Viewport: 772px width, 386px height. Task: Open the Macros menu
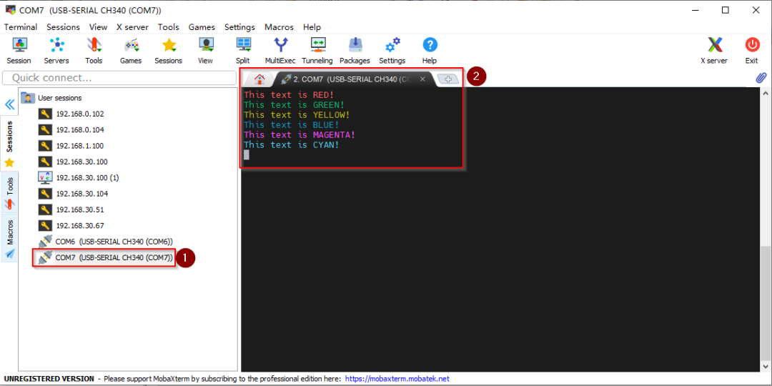(279, 27)
